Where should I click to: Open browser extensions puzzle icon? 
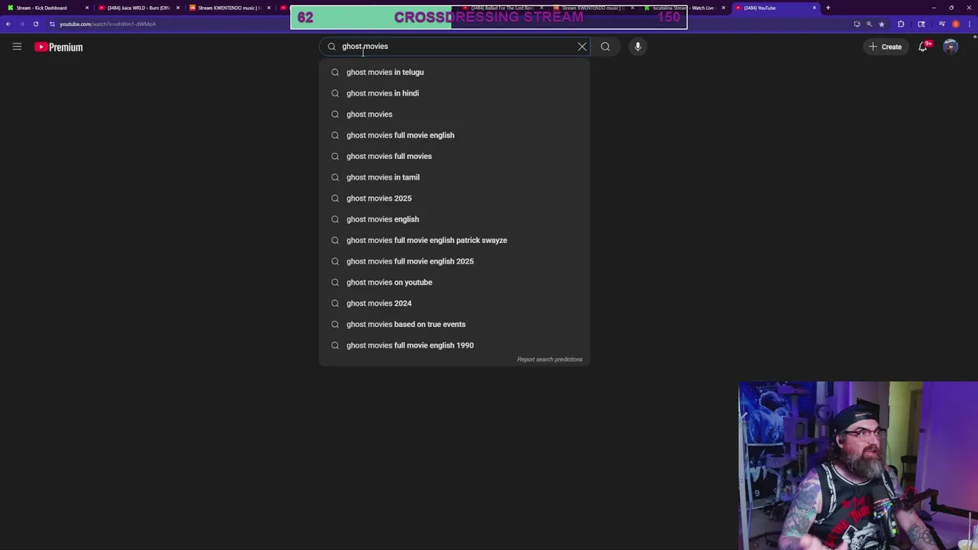901,24
